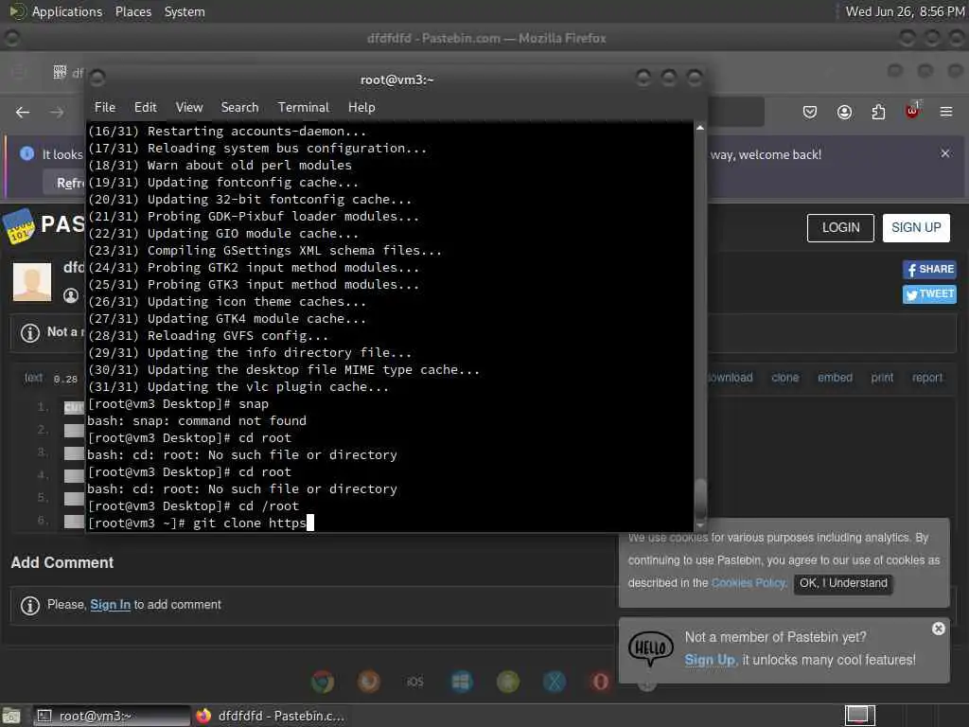Open the Applications menu in top panel
Image resolution: width=969 pixels, height=727 pixels.
pyautogui.click(x=67, y=11)
